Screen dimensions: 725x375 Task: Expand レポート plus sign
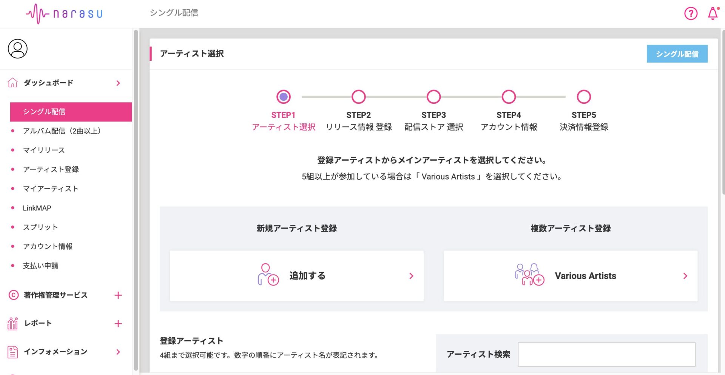click(118, 323)
